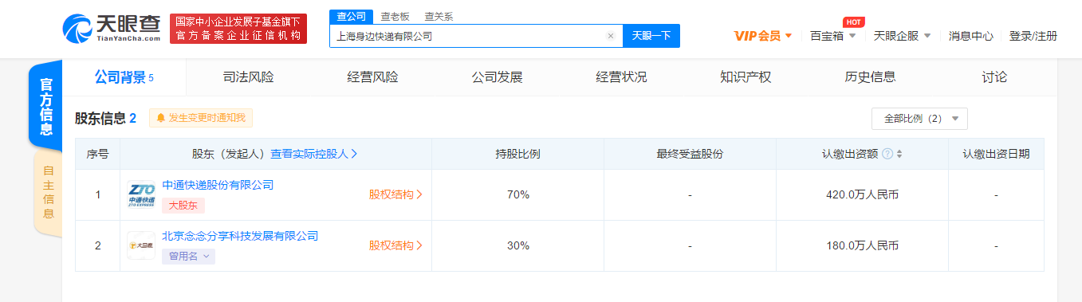Expand the 全部比例（2）filter dropdown

pyautogui.click(x=919, y=119)
